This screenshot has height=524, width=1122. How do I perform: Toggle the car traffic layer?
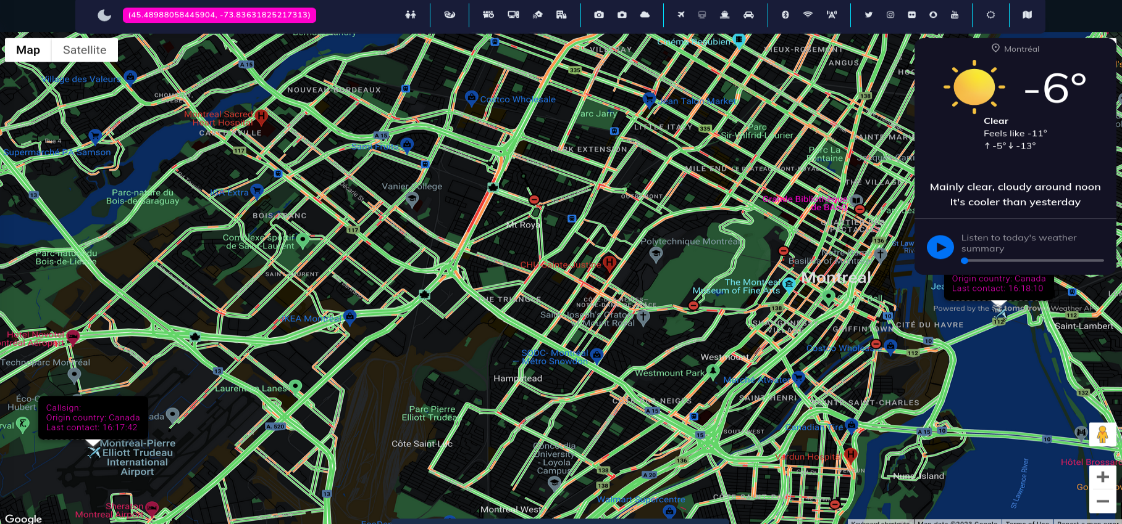[x=748, y=15]
